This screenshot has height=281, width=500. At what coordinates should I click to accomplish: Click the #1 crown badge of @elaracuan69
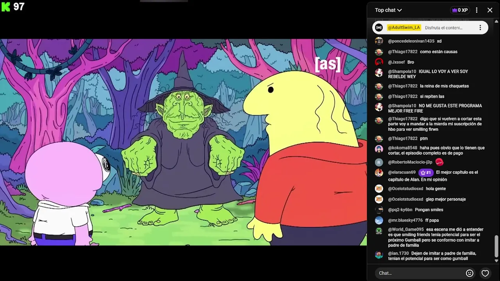click(426, 173)
